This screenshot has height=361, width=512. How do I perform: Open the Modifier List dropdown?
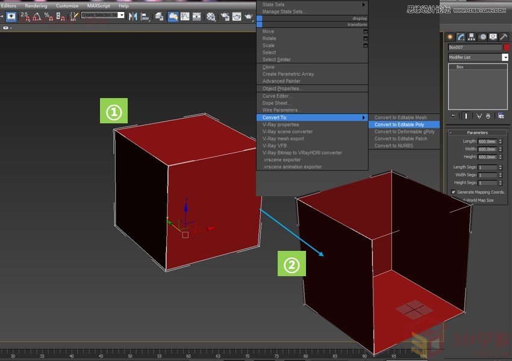tap(505, 57)
